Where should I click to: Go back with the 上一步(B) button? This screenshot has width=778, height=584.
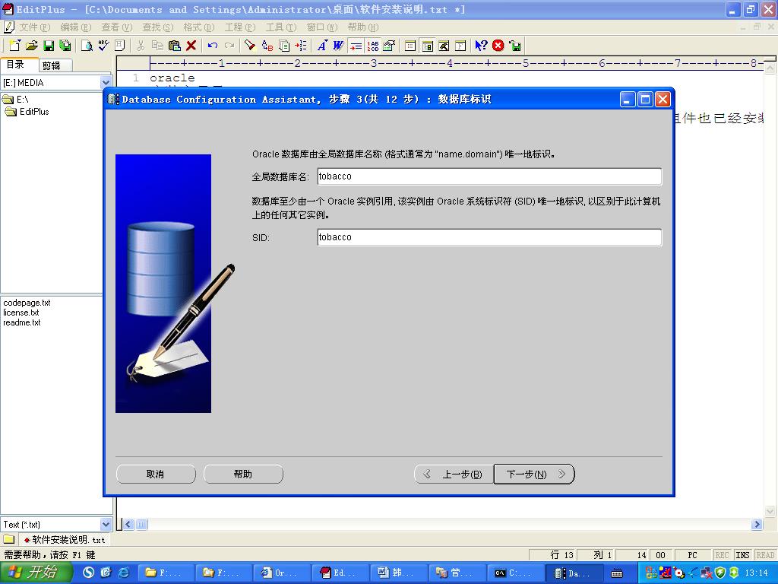click(x=454, y=474)
